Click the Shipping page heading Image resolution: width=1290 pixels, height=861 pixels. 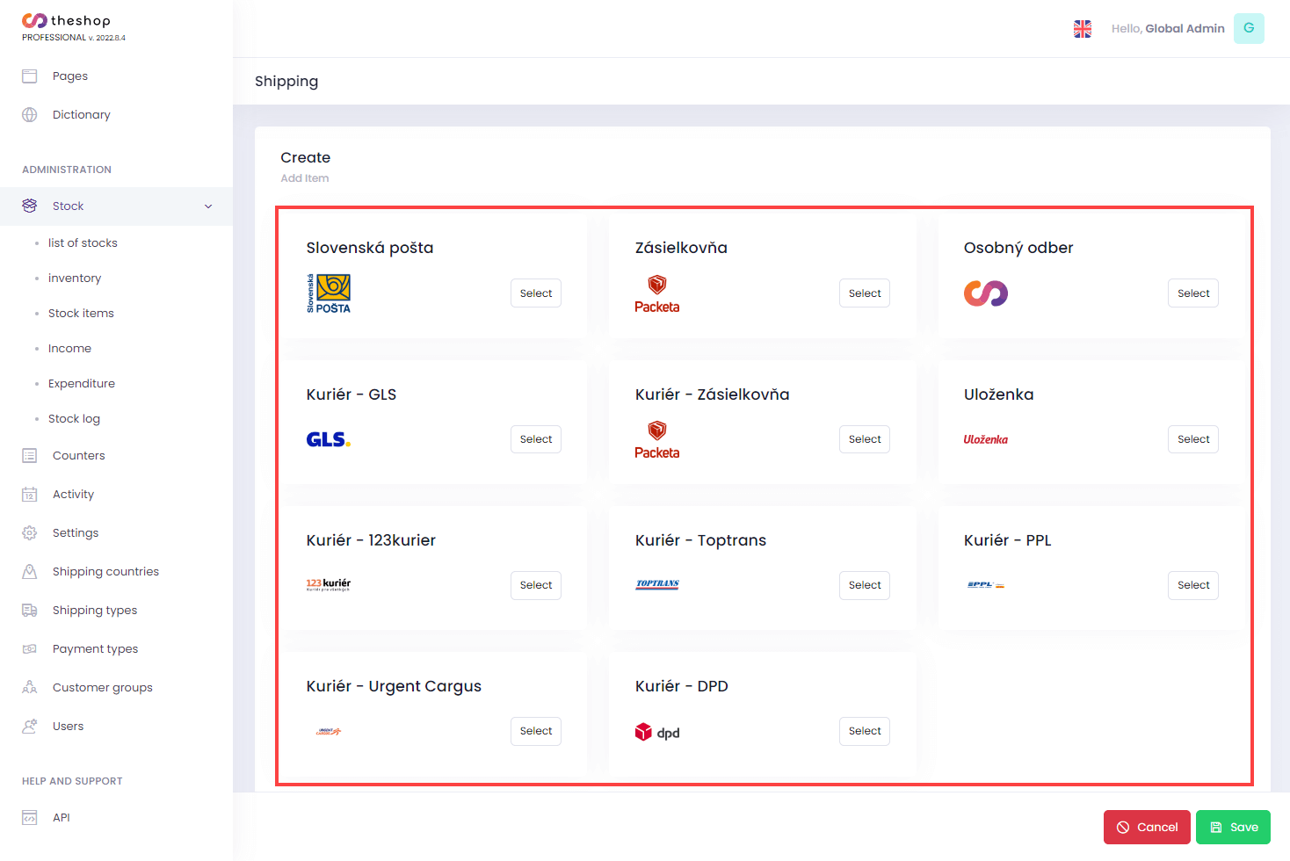point(286,82)
